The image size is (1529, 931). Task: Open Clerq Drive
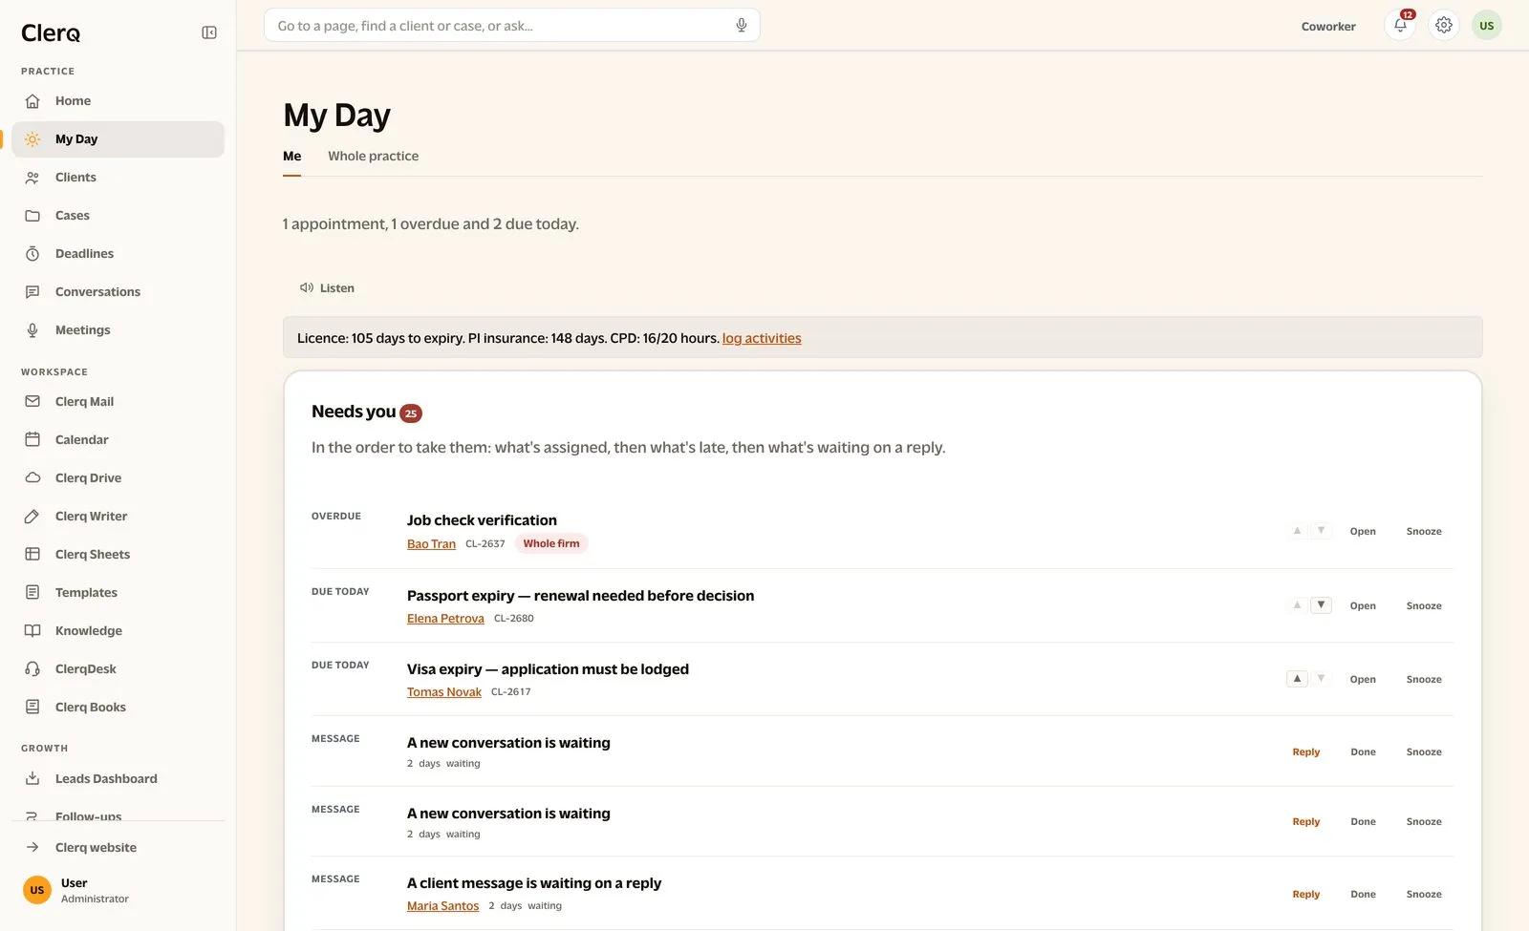pos(118,478)
